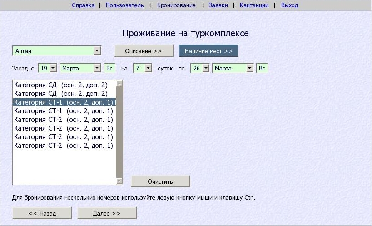Open the check-out month dropdown after 26
The image size is (372, 226).
[233, 68]
